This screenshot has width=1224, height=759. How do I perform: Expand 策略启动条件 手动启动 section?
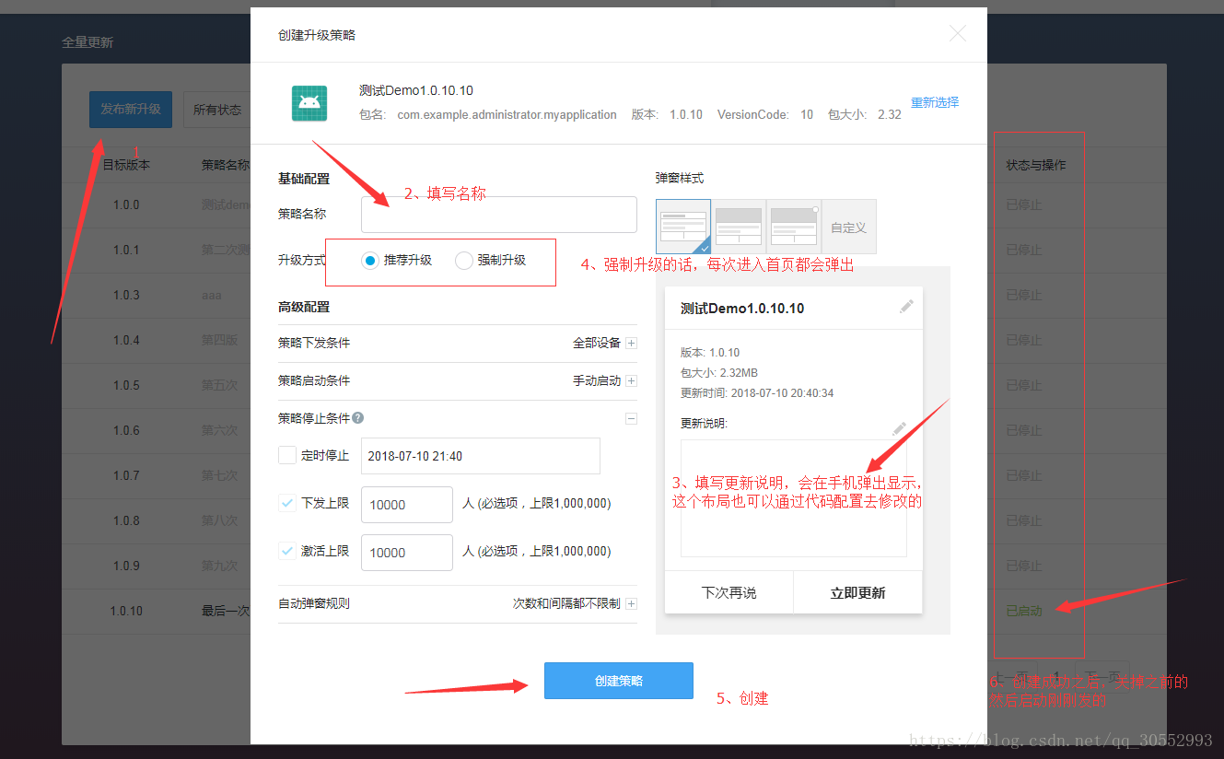632,381
